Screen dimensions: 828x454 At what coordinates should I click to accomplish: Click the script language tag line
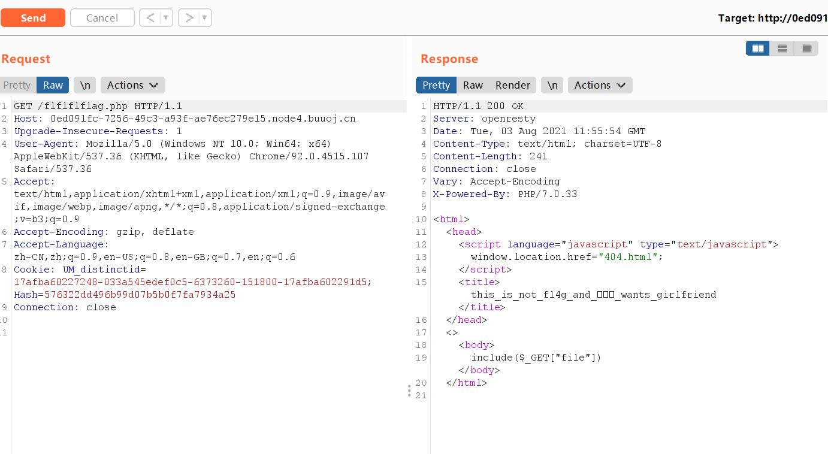[x=618, y=244]
